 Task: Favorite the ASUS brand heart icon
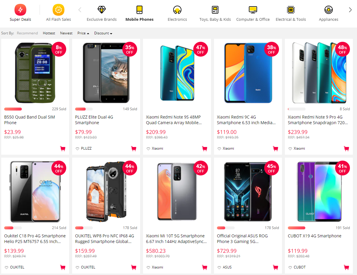219,267
